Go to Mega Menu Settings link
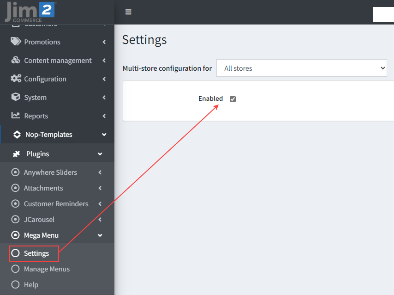 tap(36, 253)
